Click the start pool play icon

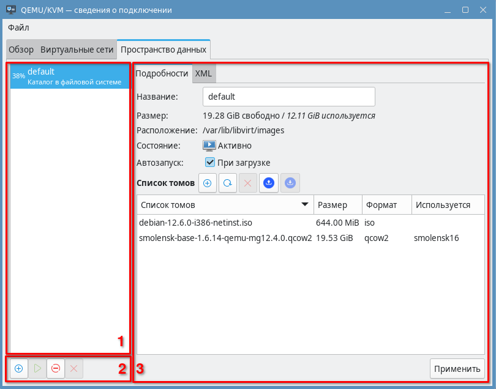tap(37, 369)
